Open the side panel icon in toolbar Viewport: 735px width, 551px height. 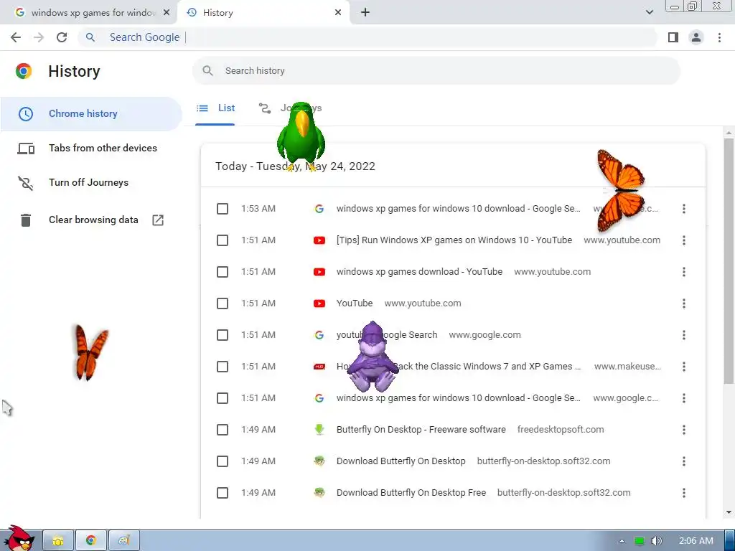coord(673,37)
